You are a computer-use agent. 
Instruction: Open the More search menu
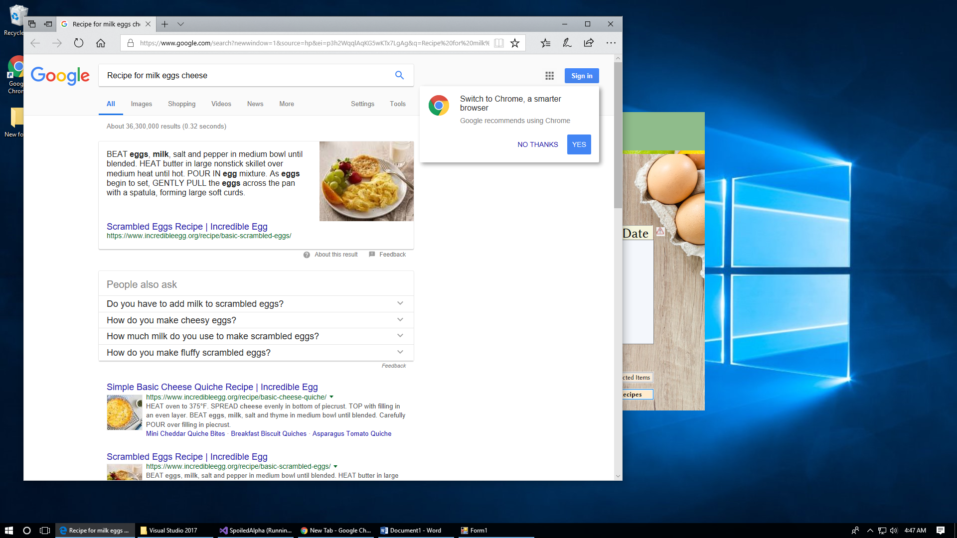tap(286, 104)
